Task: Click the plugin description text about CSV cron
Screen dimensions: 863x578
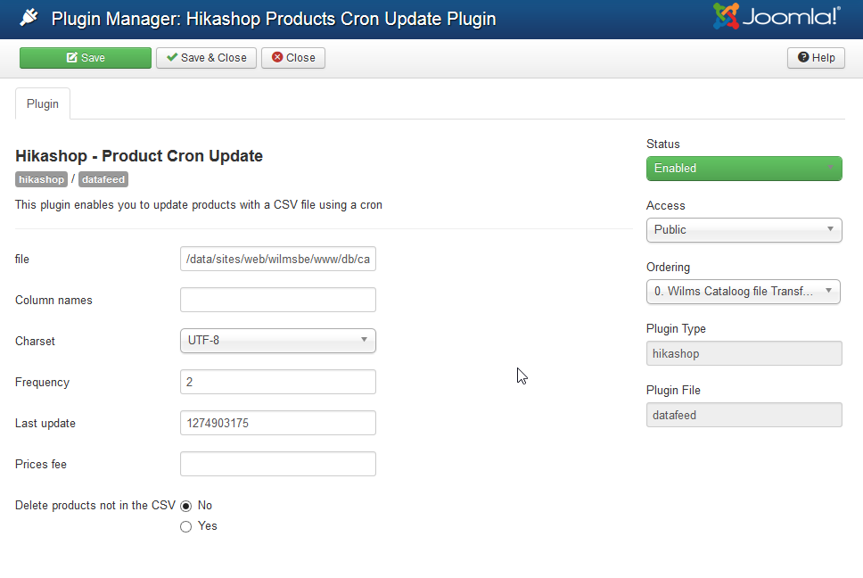Action: click(x=199, y=205)
